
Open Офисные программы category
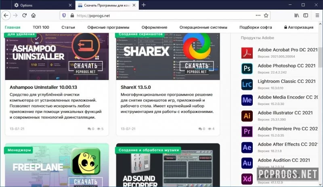click(x=108, y=27)
